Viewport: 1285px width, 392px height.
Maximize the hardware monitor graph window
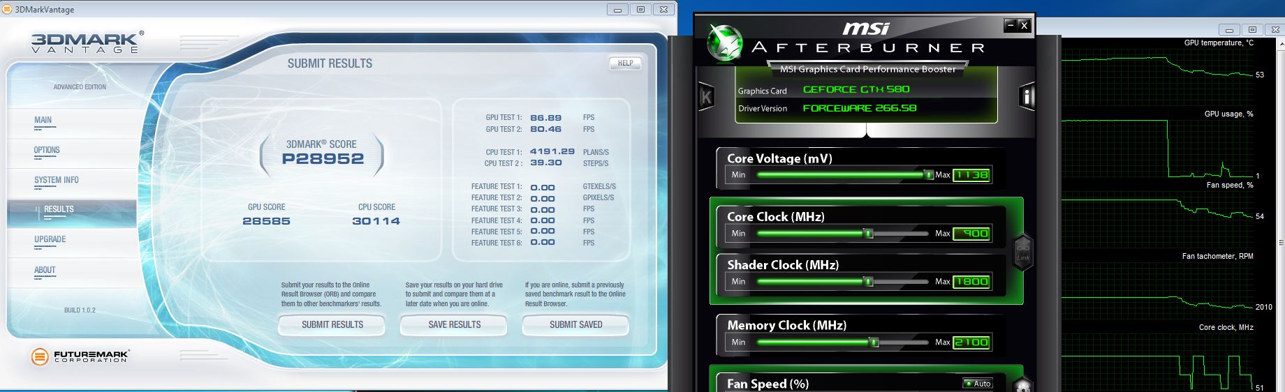[1252, 29]
